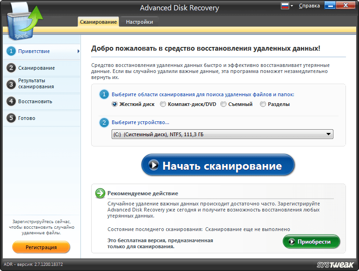Screen dimensions: 359x271
Task: Select the Разделы radio button
Action: tap(263, 104)
